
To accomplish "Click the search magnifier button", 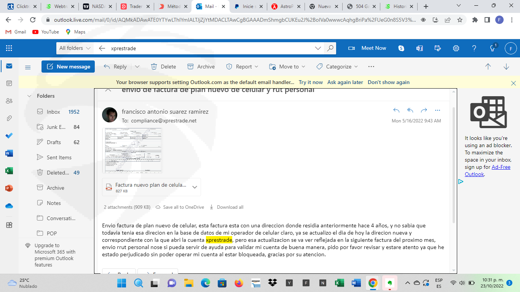I will (x=330, y=48).
